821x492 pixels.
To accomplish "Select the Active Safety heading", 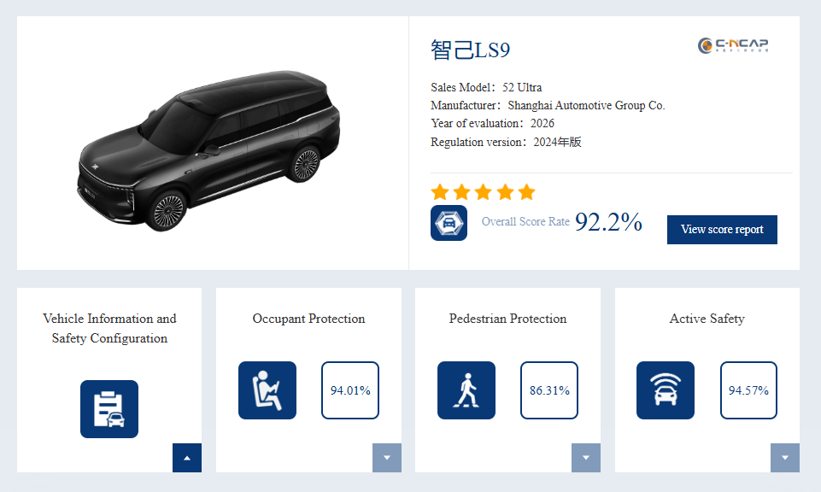I will coord(707,319).
